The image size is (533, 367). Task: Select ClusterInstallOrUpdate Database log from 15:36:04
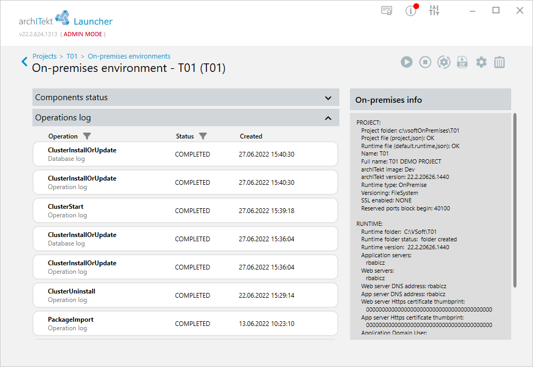185,239
